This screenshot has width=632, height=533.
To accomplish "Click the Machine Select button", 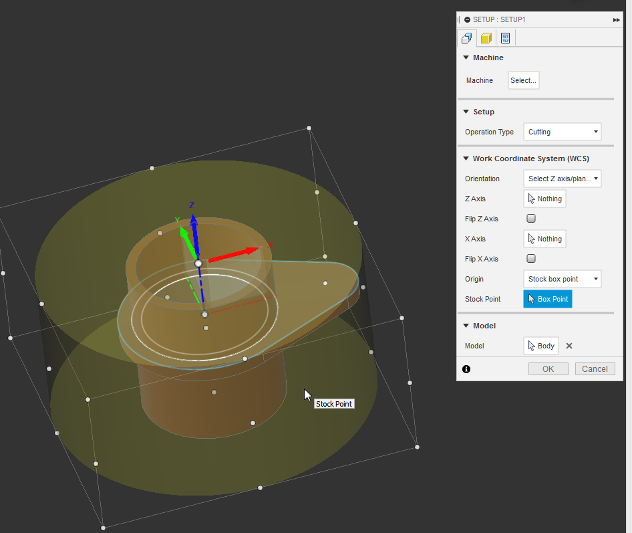I will [x=523, y=80].
